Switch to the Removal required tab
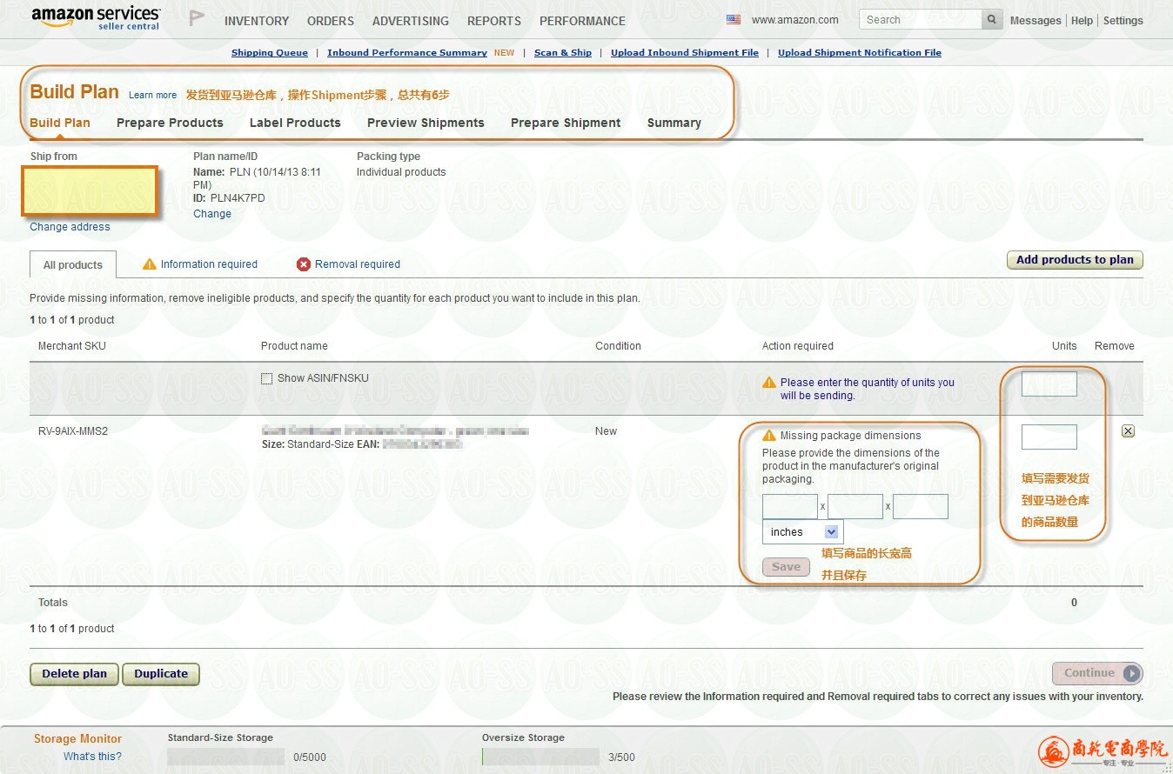Image resolution: width=1173 pixels, height=774 pixels. 358,264
